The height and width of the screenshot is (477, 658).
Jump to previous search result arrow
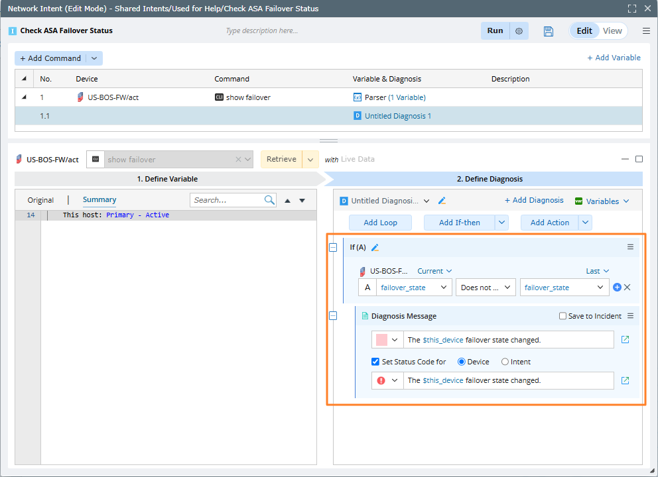[287, 201]
